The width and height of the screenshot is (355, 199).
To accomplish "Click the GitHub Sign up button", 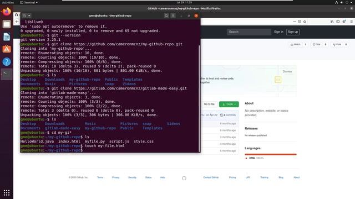I will (293, 32).
